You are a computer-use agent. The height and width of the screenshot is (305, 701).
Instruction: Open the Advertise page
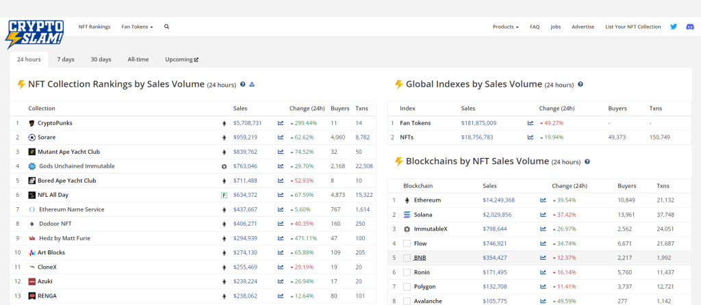pyautogui.click(x=583, y=27)
